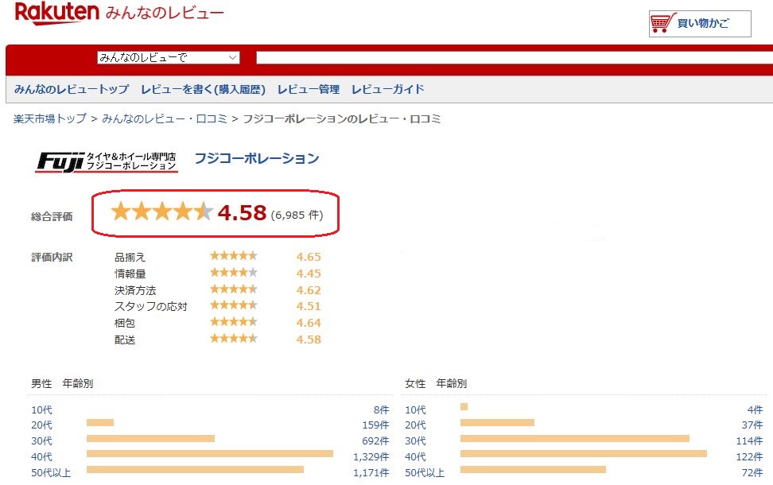Click male 40代 review count bar
The image size is (773, 485).
coord(209,454)
